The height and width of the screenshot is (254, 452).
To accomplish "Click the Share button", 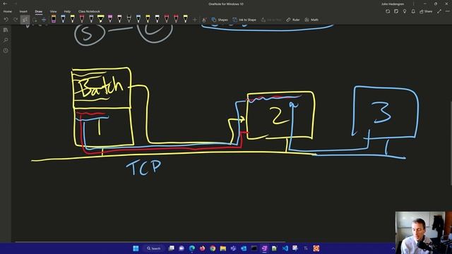I will (426, 11).
